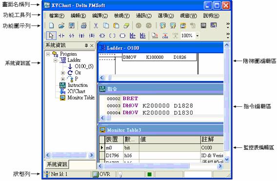Click the Cut scissors icon

(96, 25)
